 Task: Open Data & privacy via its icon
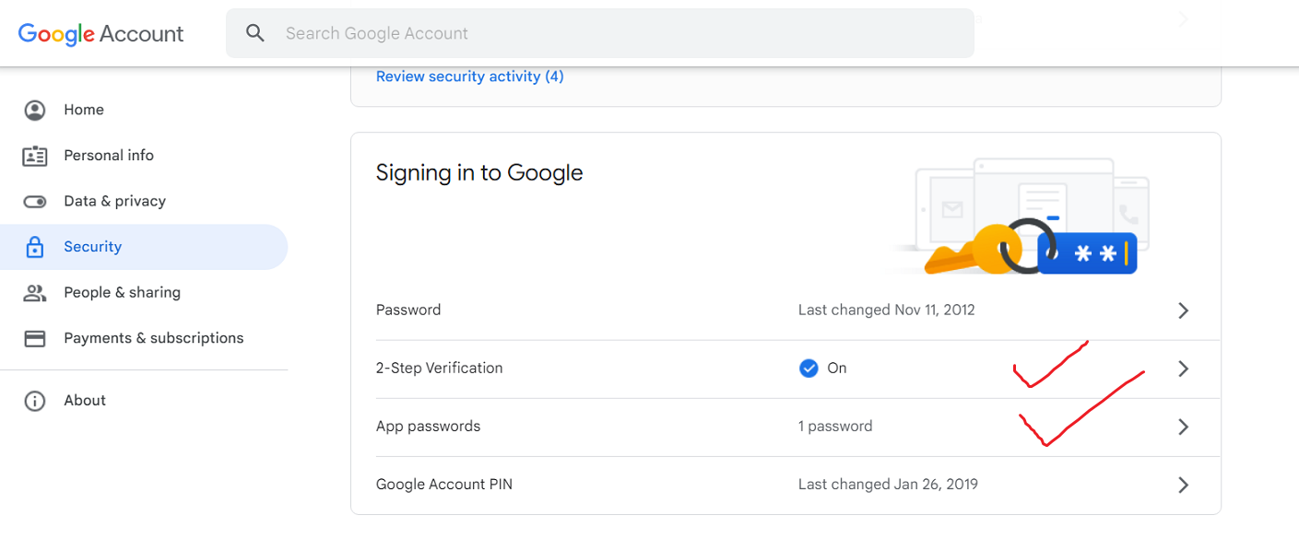point(35,201)
